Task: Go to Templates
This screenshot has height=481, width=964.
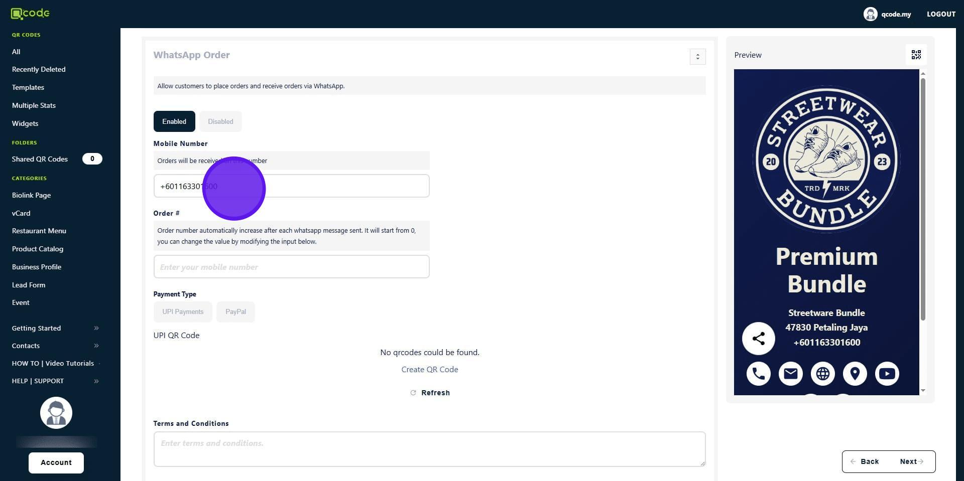Action: pyautogui.click(x=28, y=87)
